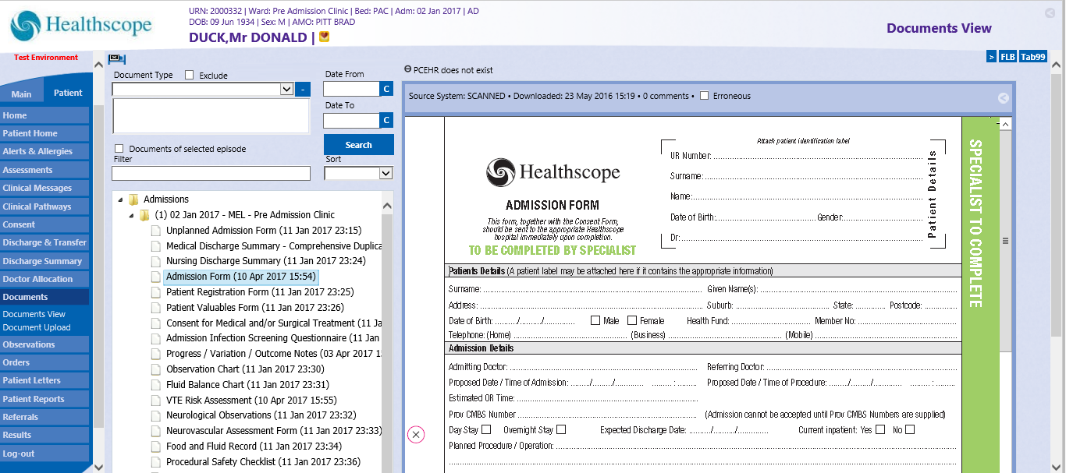This screenshot has width=1066, height=473.
Task: Click the faded back arrow icon above Documents View
Action: click(1050, 13)
